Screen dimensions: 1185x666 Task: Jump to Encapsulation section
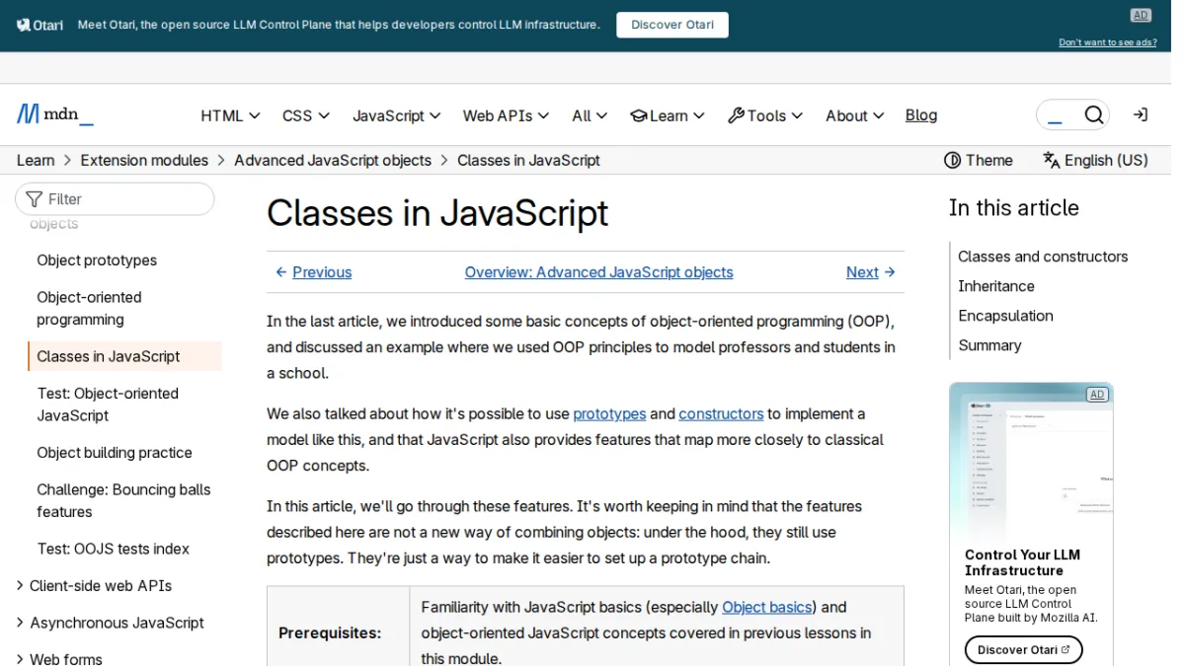1005,316
